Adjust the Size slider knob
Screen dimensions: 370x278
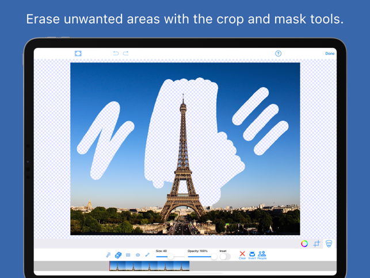tap(170, 257)
